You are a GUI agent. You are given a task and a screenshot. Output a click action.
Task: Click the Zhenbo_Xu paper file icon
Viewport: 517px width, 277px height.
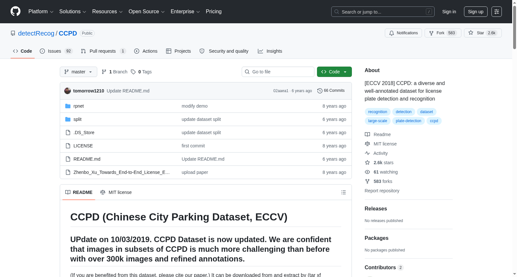[68, 172]
